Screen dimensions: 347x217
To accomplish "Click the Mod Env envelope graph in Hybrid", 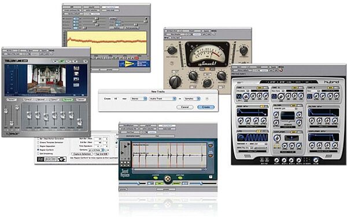I will click(x=252, y=113).
